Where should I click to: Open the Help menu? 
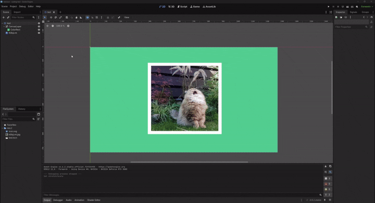coord(38,6)
